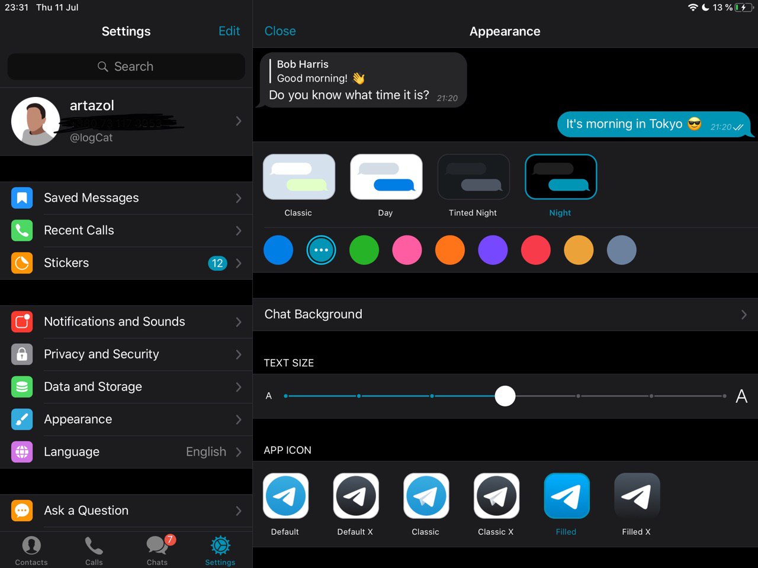Expand the Recent Calls row chevron
This screenshot has width=758, height=568.
point(239,230)
